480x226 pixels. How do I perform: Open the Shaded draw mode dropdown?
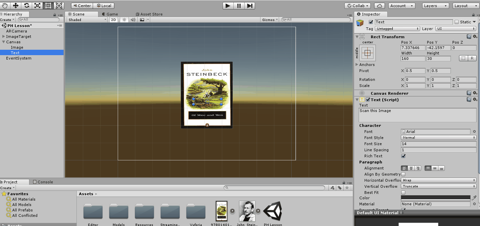point(86,19)
